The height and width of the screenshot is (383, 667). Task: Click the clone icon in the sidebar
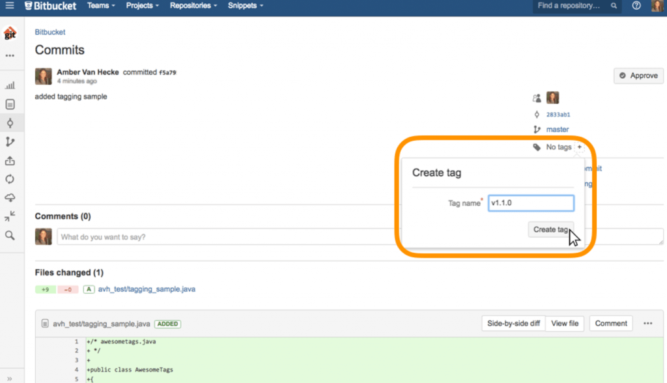[x=10, y=160]
